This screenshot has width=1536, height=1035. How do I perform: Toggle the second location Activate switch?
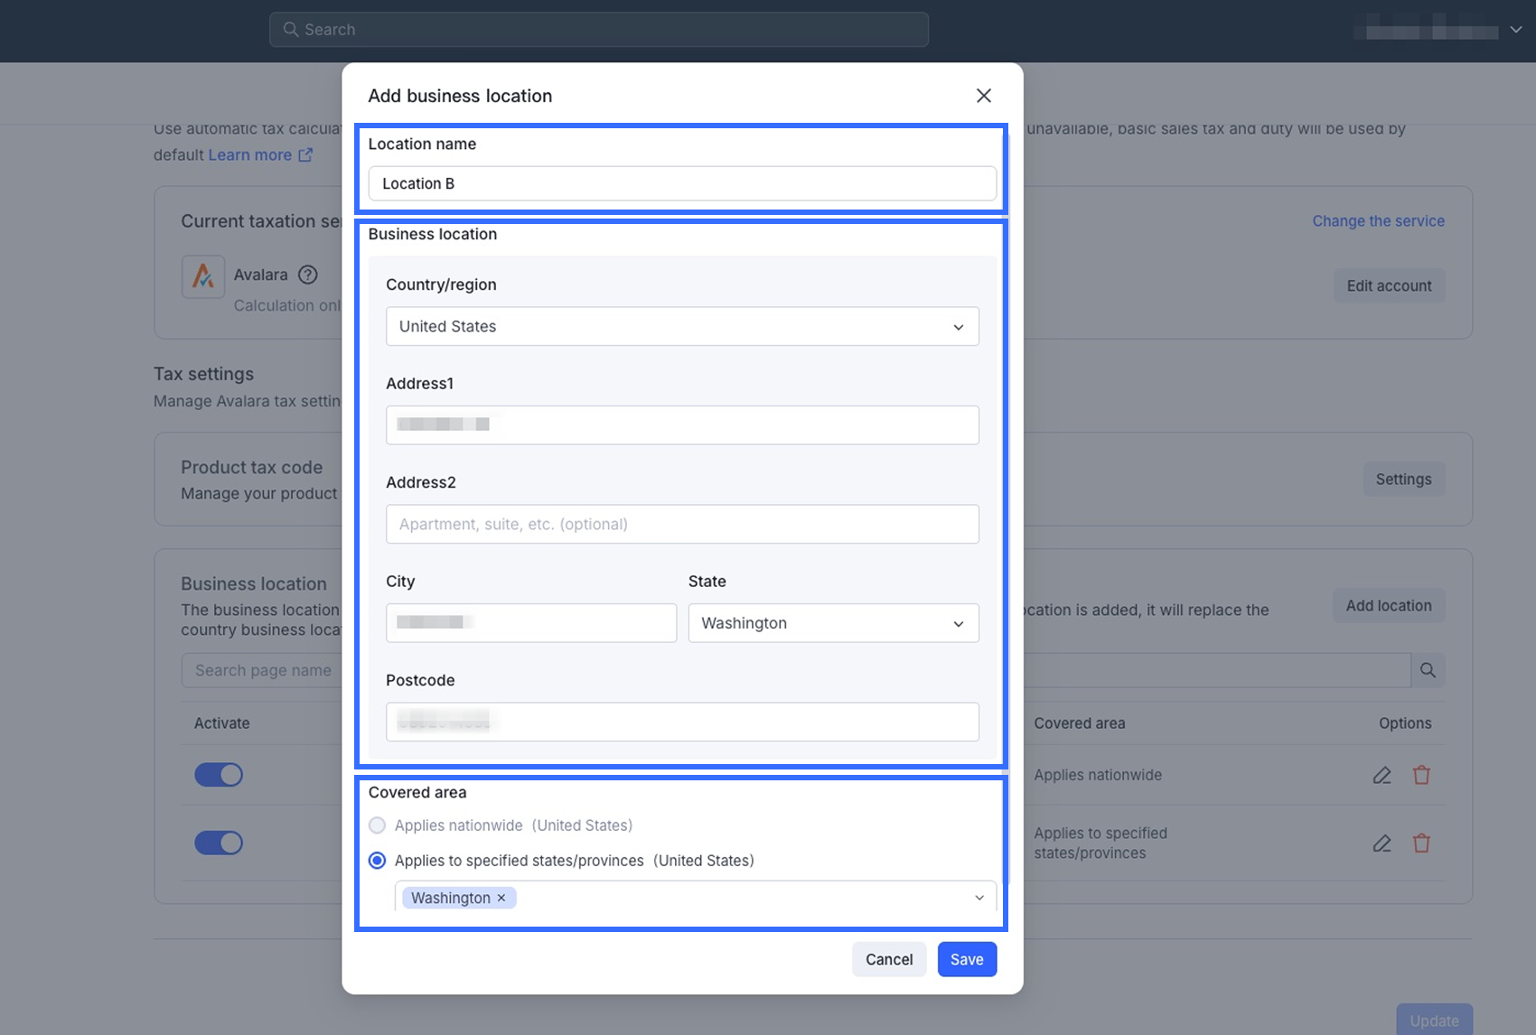pyautogui.click(x=219, y=844)
